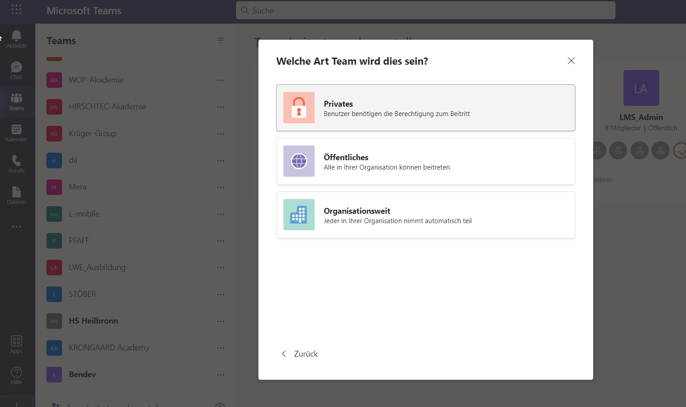Close the team type dialog

(x=571, y=61)
